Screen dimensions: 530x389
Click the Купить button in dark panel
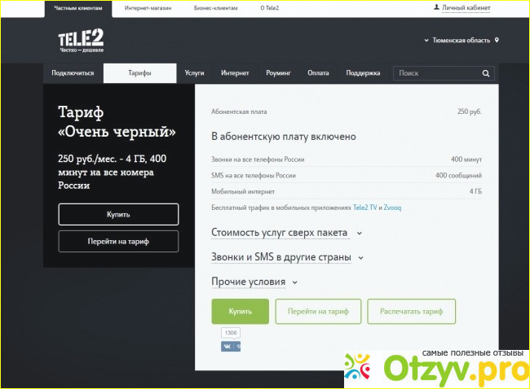pyautogui.click(x=118, y=214)
